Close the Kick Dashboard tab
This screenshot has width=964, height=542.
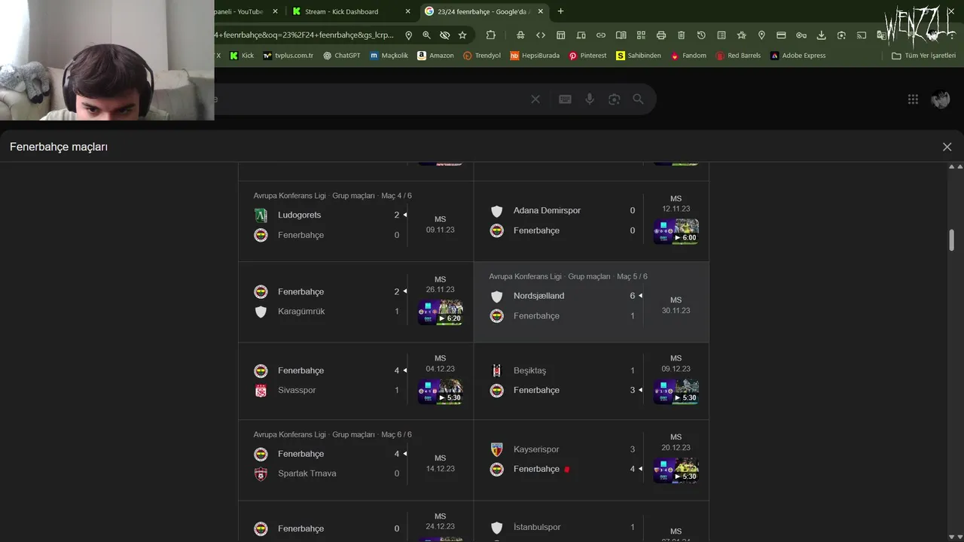408,11
